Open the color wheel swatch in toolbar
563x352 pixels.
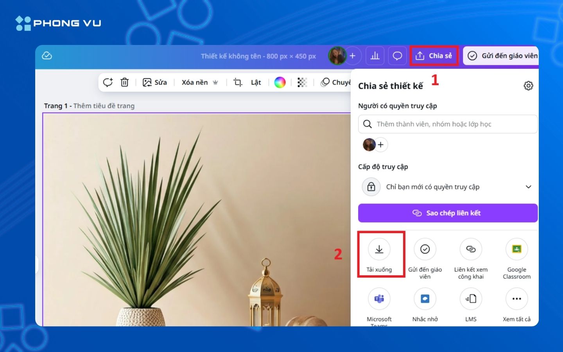(280, 82)
